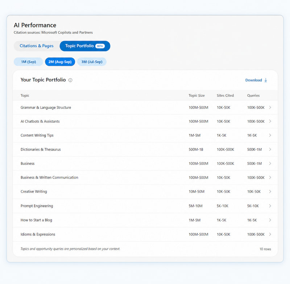The width and height of the screenshot is (290, 284).
Task: Click the download arrow icon
Action: (x=266, y=80)
